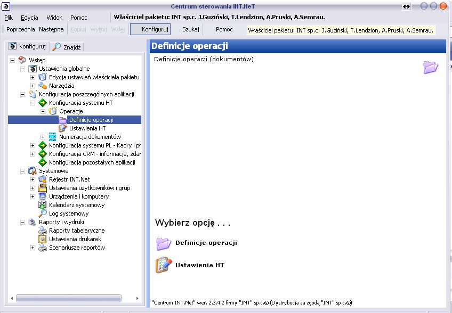
Task: Click the green arrow icon of Konfiguracja systemu PL
Action: 43,145
